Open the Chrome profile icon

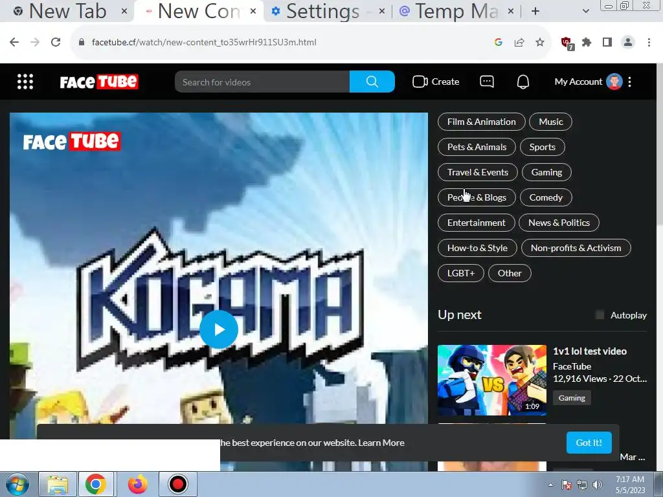[x=628, y=42]
